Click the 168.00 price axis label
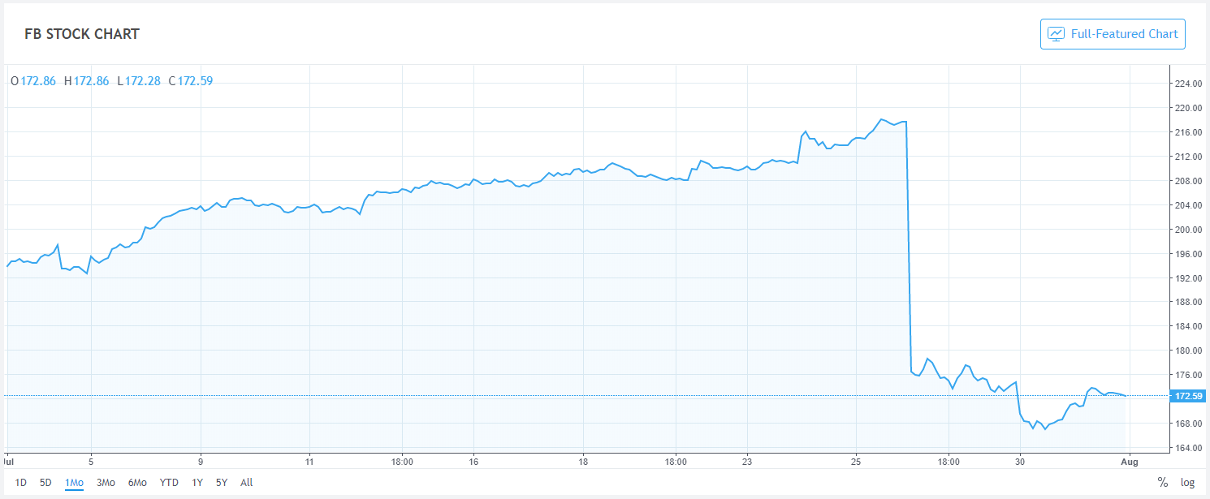 [1189, 424]
